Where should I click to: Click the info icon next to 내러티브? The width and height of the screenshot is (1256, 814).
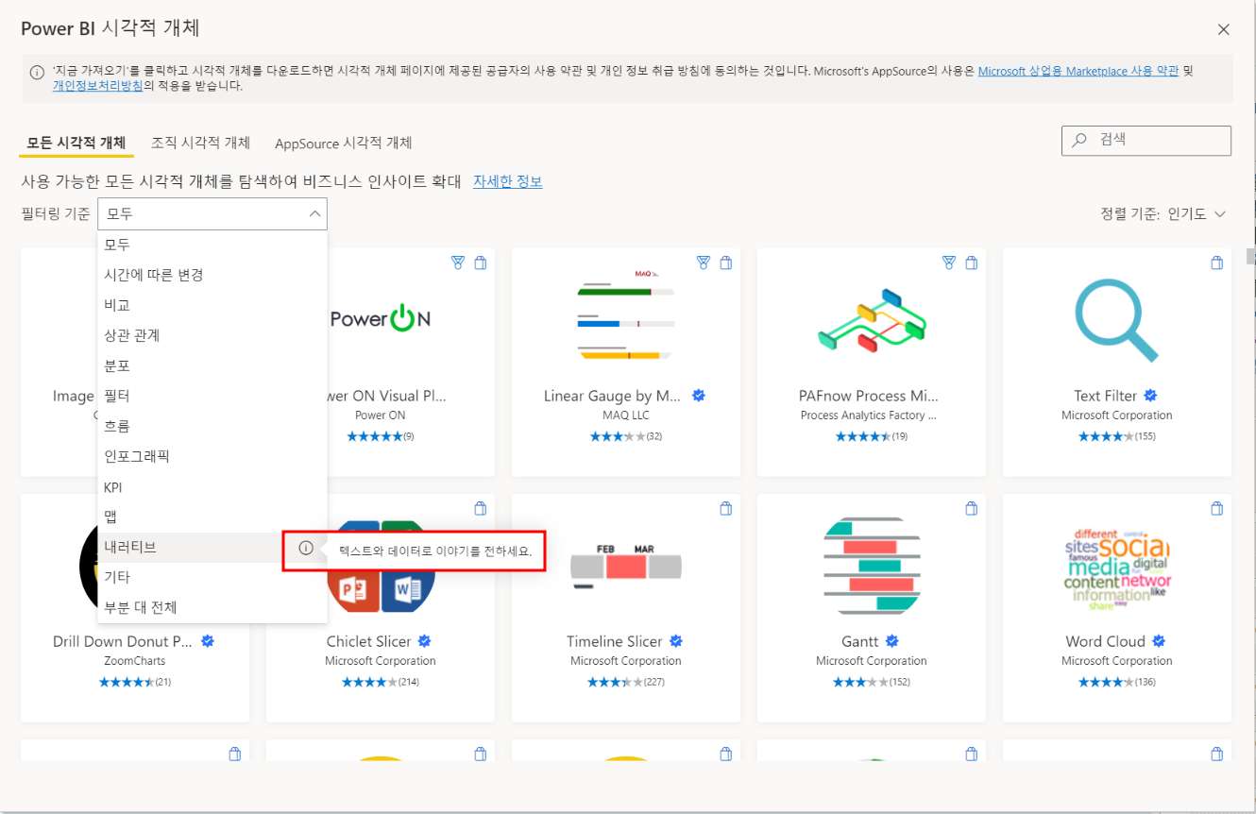tap(306, 548)
